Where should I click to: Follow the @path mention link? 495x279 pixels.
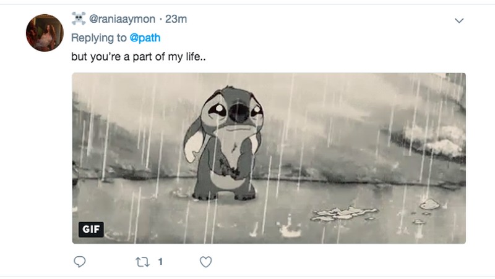(145, 38)
